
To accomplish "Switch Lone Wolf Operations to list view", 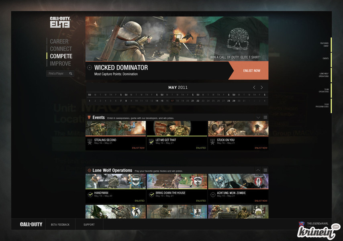I will pos(265,170).
